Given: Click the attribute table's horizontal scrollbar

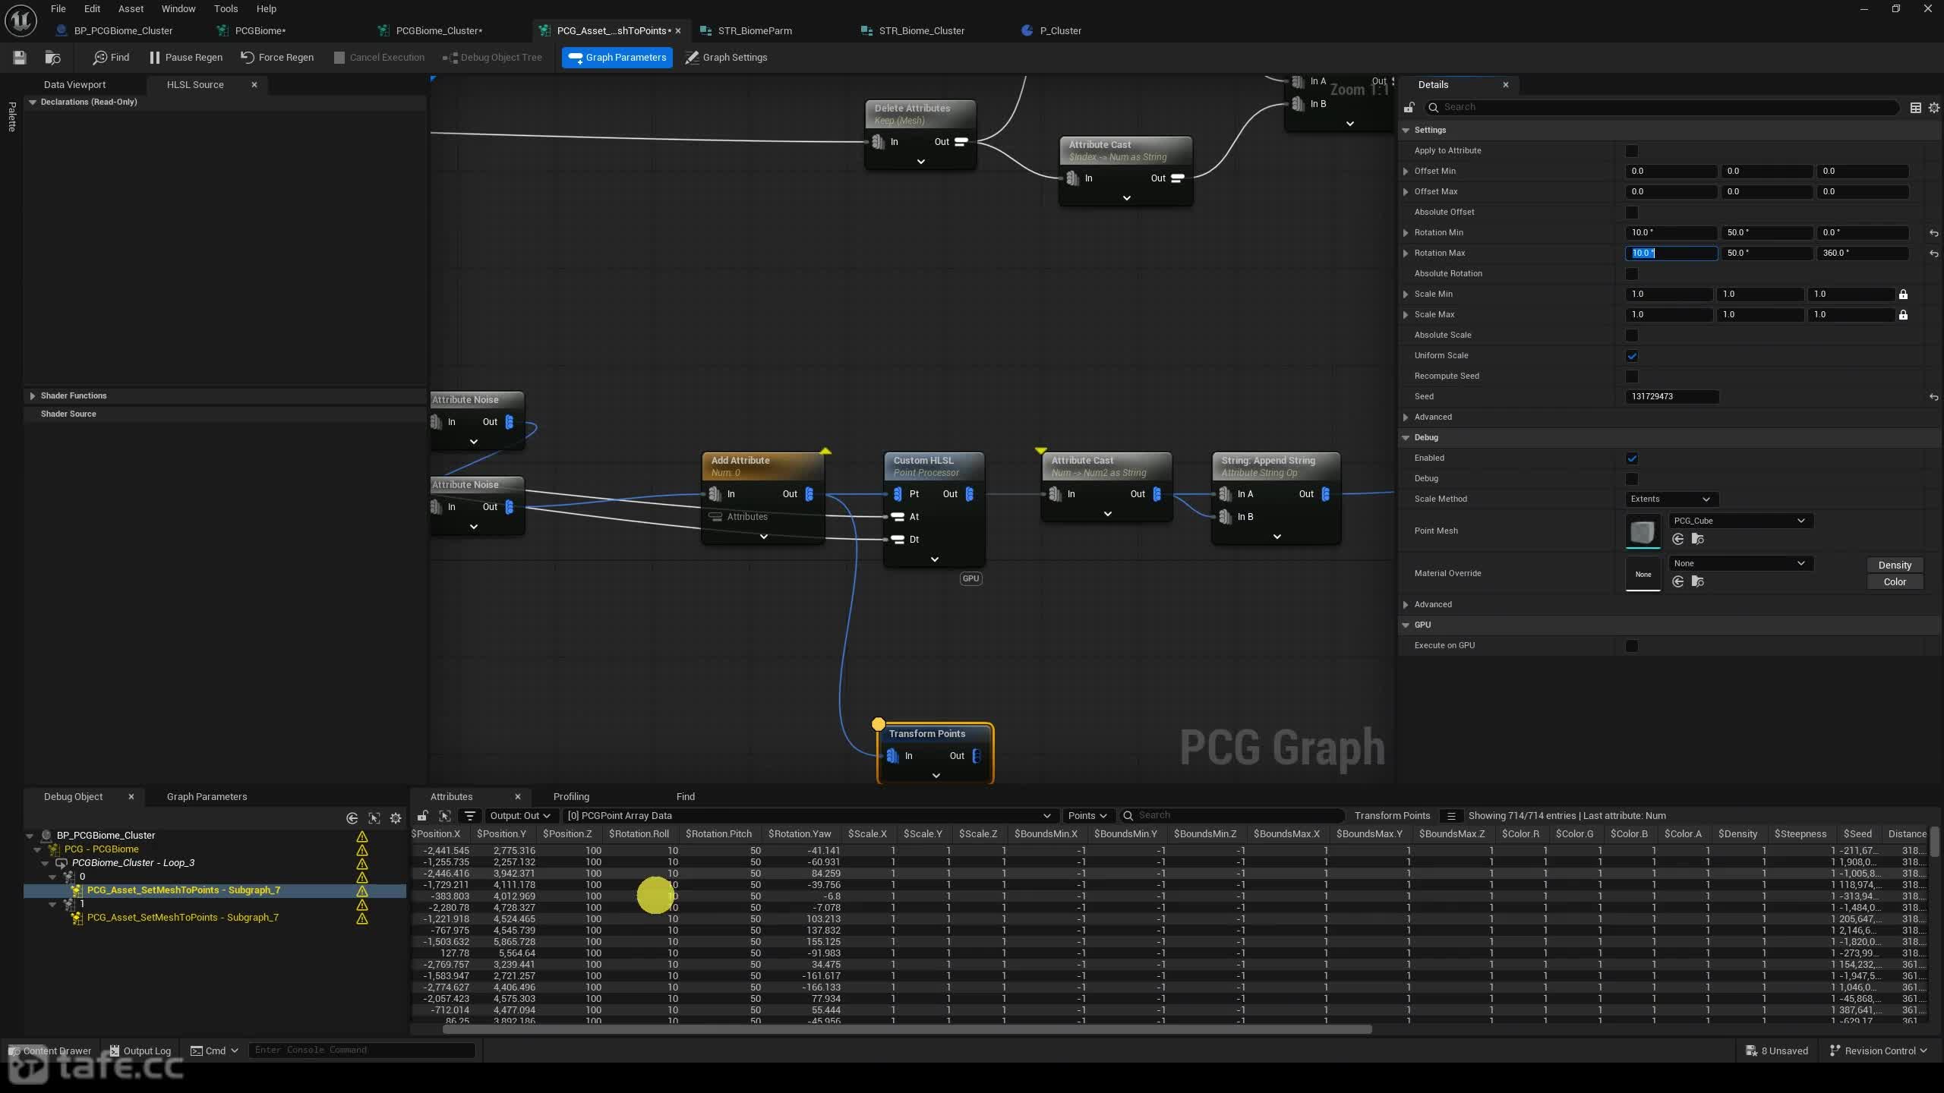Looking at the screenshot, I should click(907, 1030).
